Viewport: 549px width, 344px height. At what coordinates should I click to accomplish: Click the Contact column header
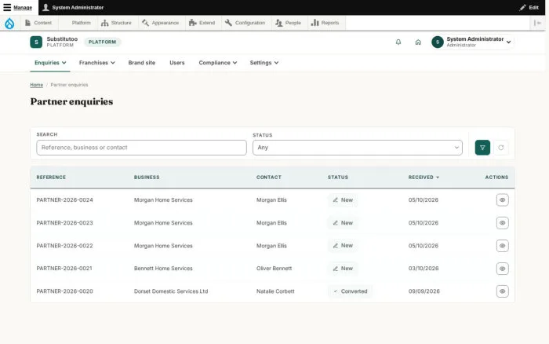[269, 177]
